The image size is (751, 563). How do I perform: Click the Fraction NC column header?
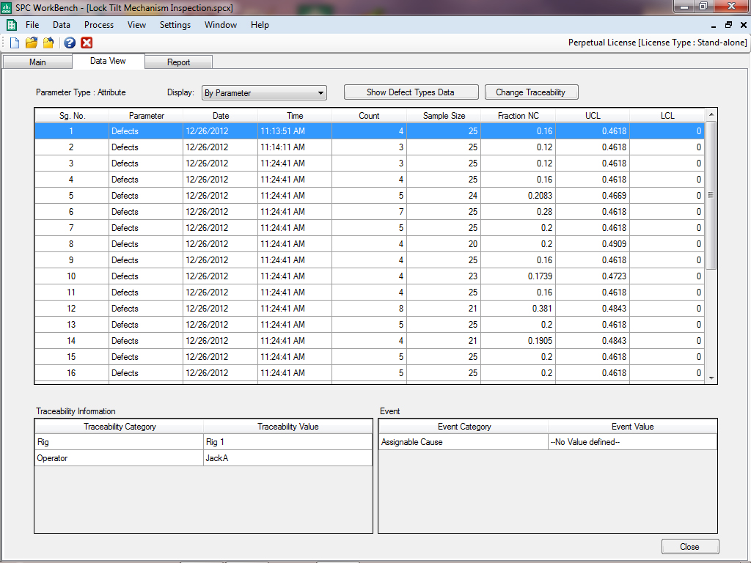tap(519, 116)
